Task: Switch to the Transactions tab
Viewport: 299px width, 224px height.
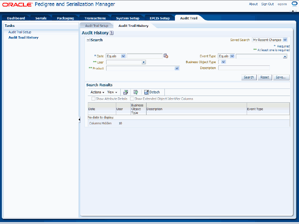Action: click(95, 18)
